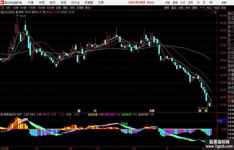The height and width of the screenshot is (150, 234).
Task: Click the 叠加 overlay toolbar button
Action: tap(174, 8)
